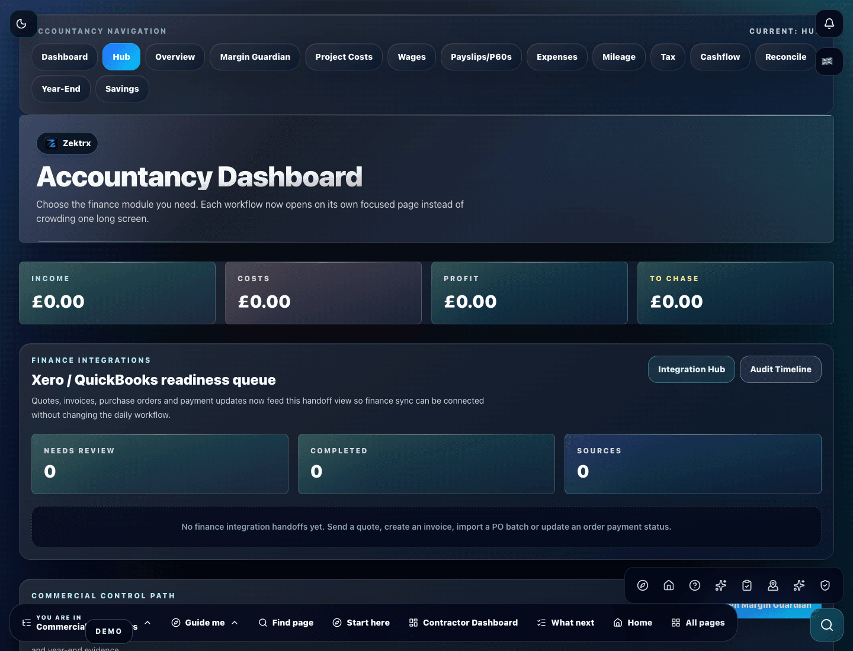The height and width of the screenshot is (651, 853).
Task: Click the 'Finance Integrations' label
Action: 91,360
